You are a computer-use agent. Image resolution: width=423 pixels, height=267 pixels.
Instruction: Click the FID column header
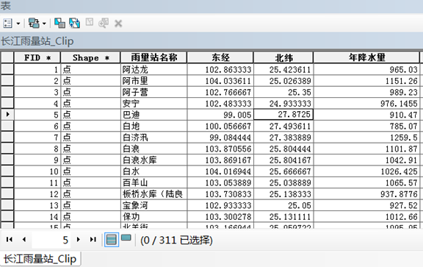(37, 57)
